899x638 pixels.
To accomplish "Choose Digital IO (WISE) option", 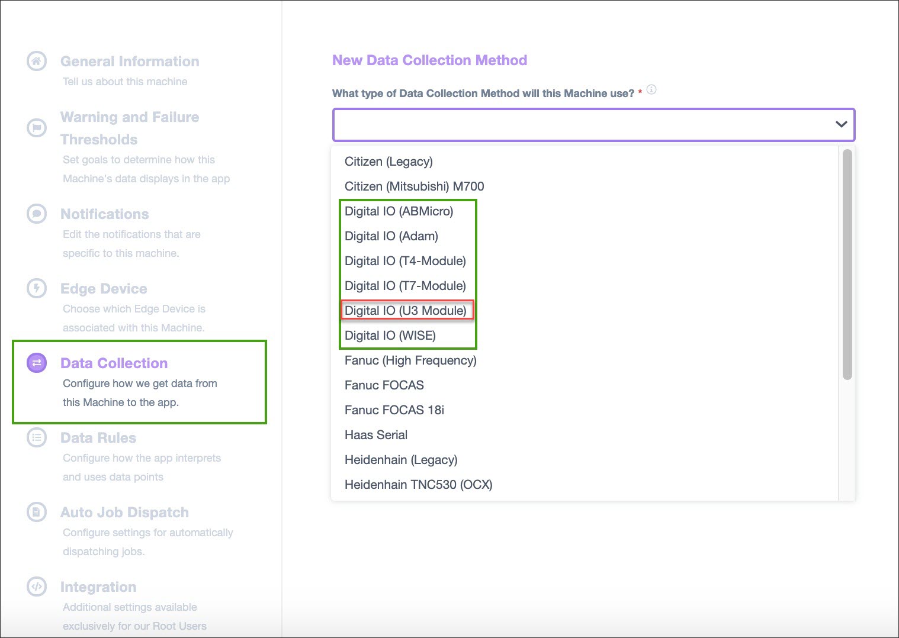I will (390, 336).
